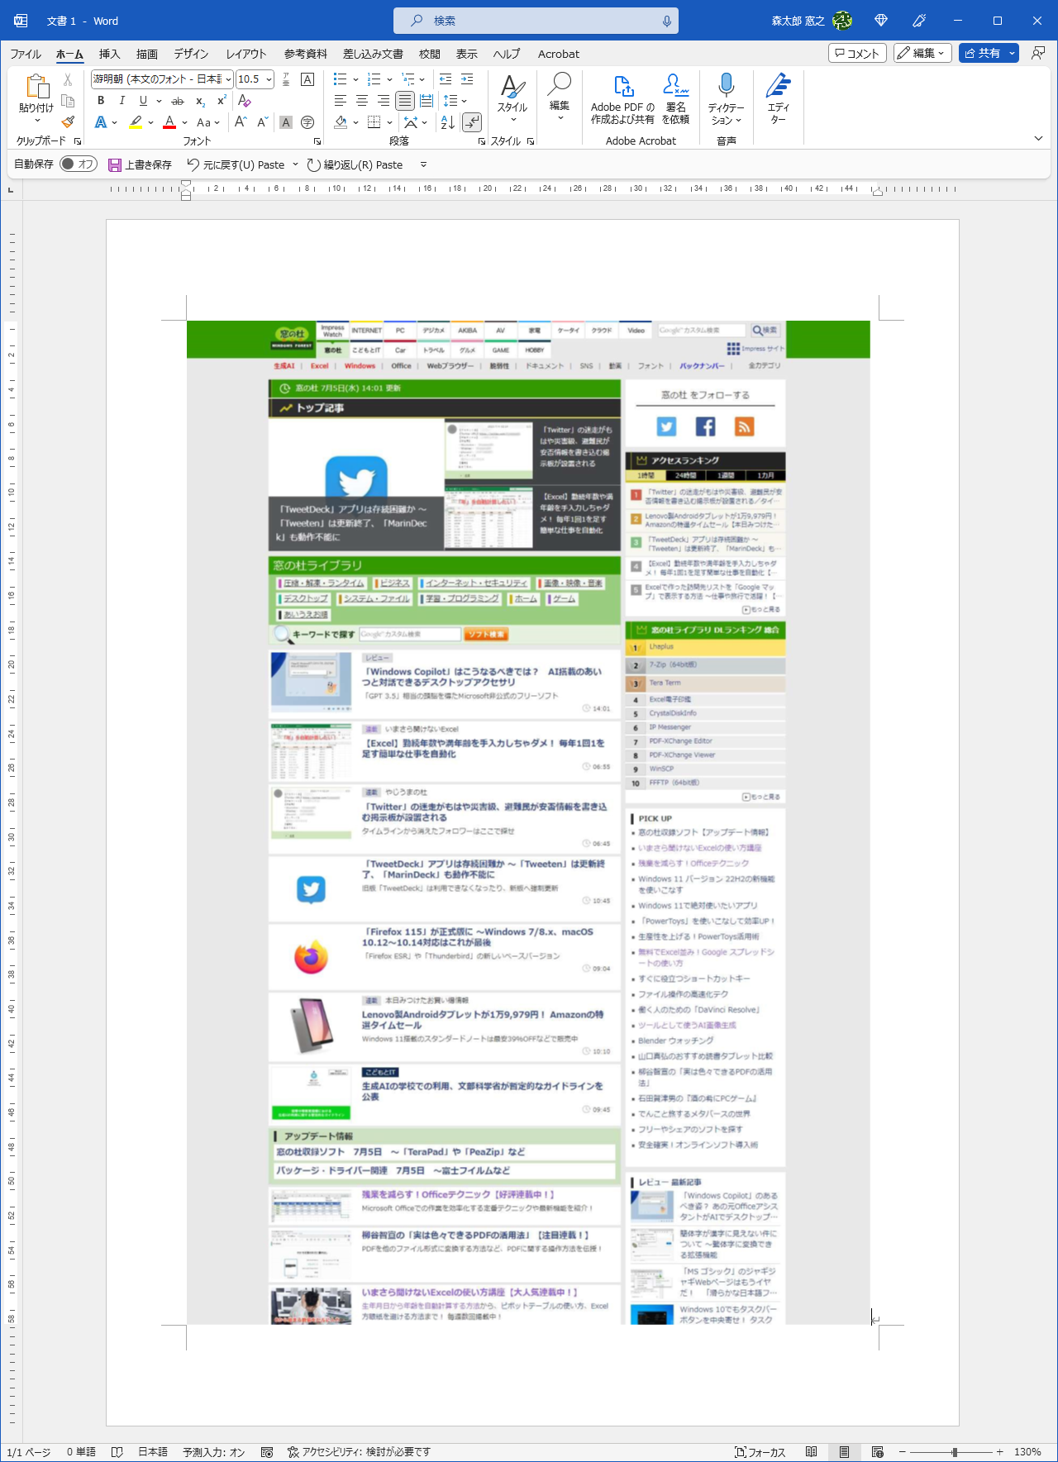Open Request Signatures Acrobat tool
The width and height of the screenshot is (1058, 1462).
pos(675,98)
